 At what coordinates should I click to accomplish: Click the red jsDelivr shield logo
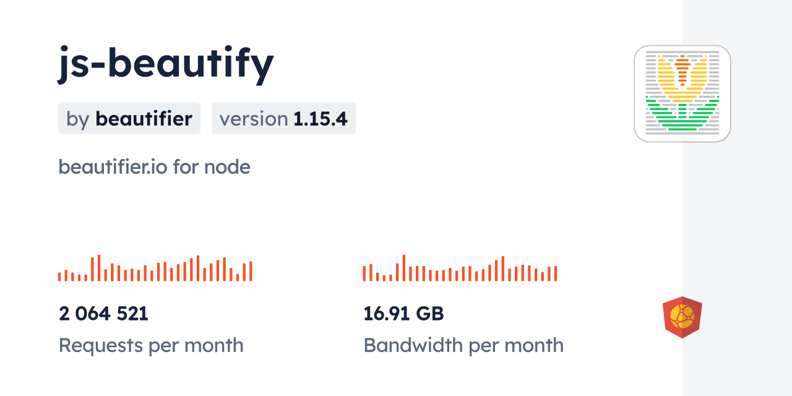point(682,317)
